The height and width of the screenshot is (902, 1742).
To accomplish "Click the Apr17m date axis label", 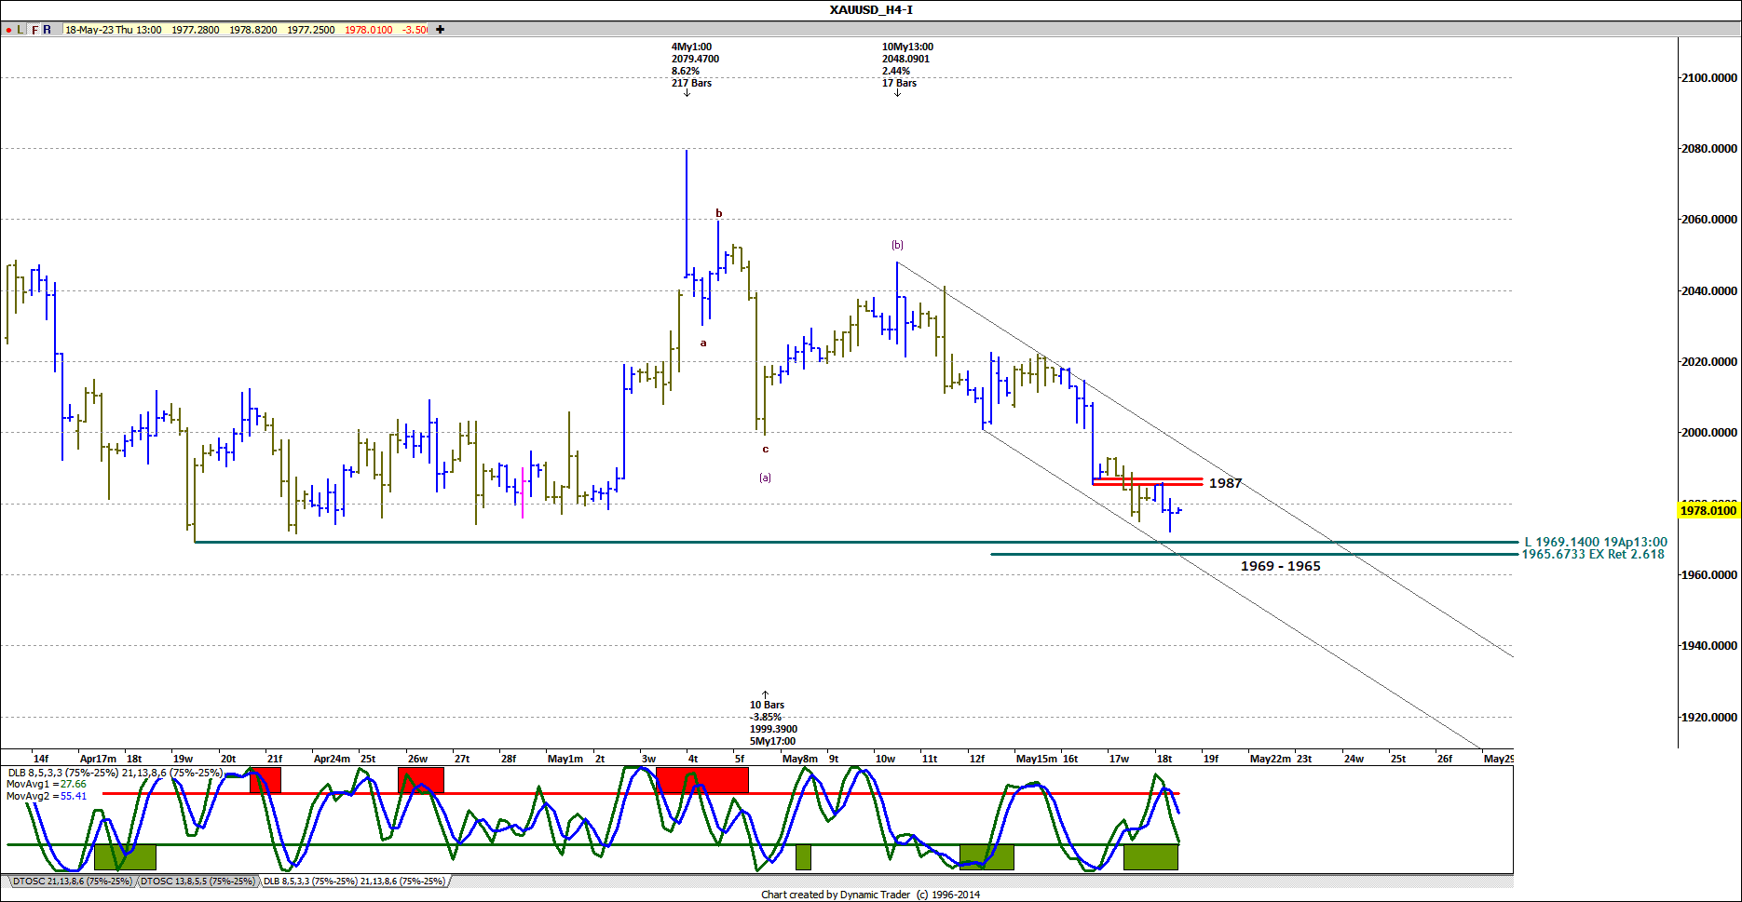I will coord(98,759).
